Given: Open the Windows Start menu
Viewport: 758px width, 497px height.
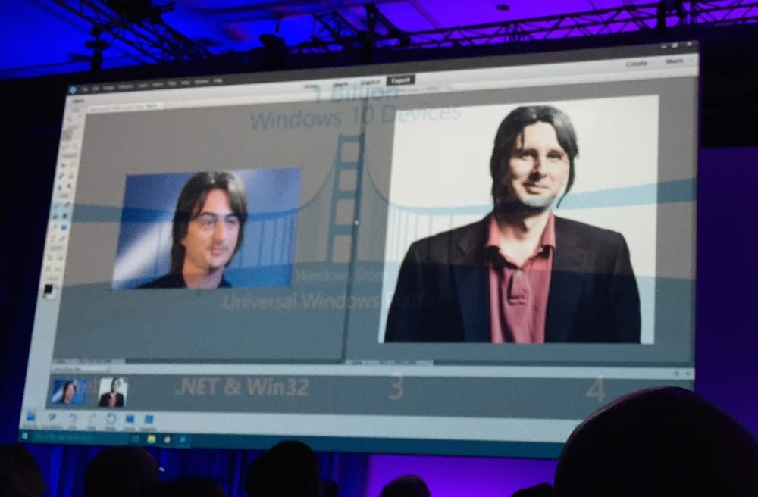Looking at the screenshot, I should tap(26, 437).
